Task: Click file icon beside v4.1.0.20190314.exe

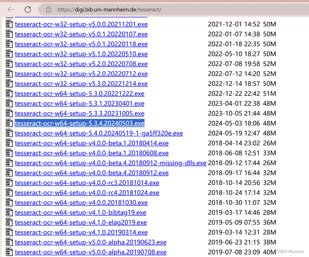Action: [9, 232]
